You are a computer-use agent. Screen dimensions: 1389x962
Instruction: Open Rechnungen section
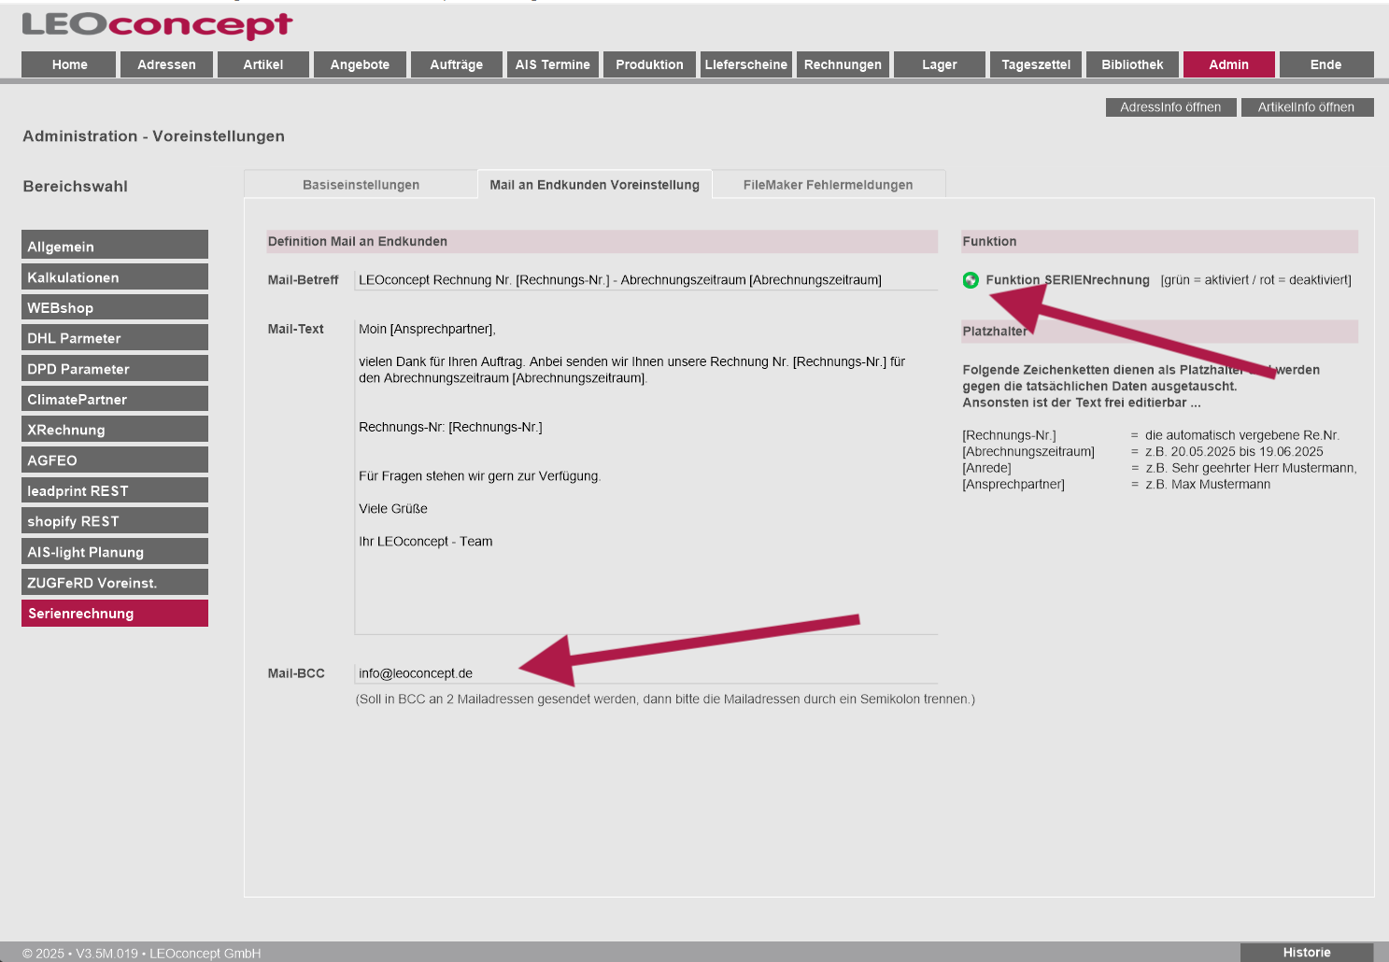843,64
